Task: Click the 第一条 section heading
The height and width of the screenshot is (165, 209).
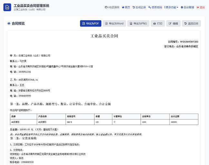Action: (x=60, y=104)
